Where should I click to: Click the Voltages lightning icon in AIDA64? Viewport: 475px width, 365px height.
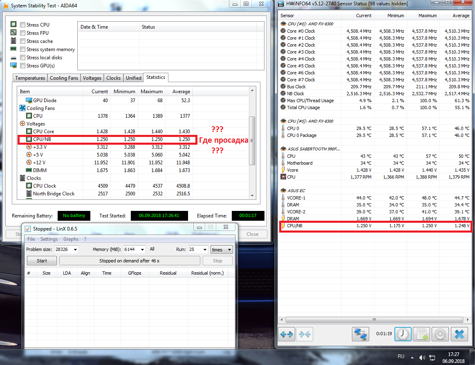[x=22, y=123]
